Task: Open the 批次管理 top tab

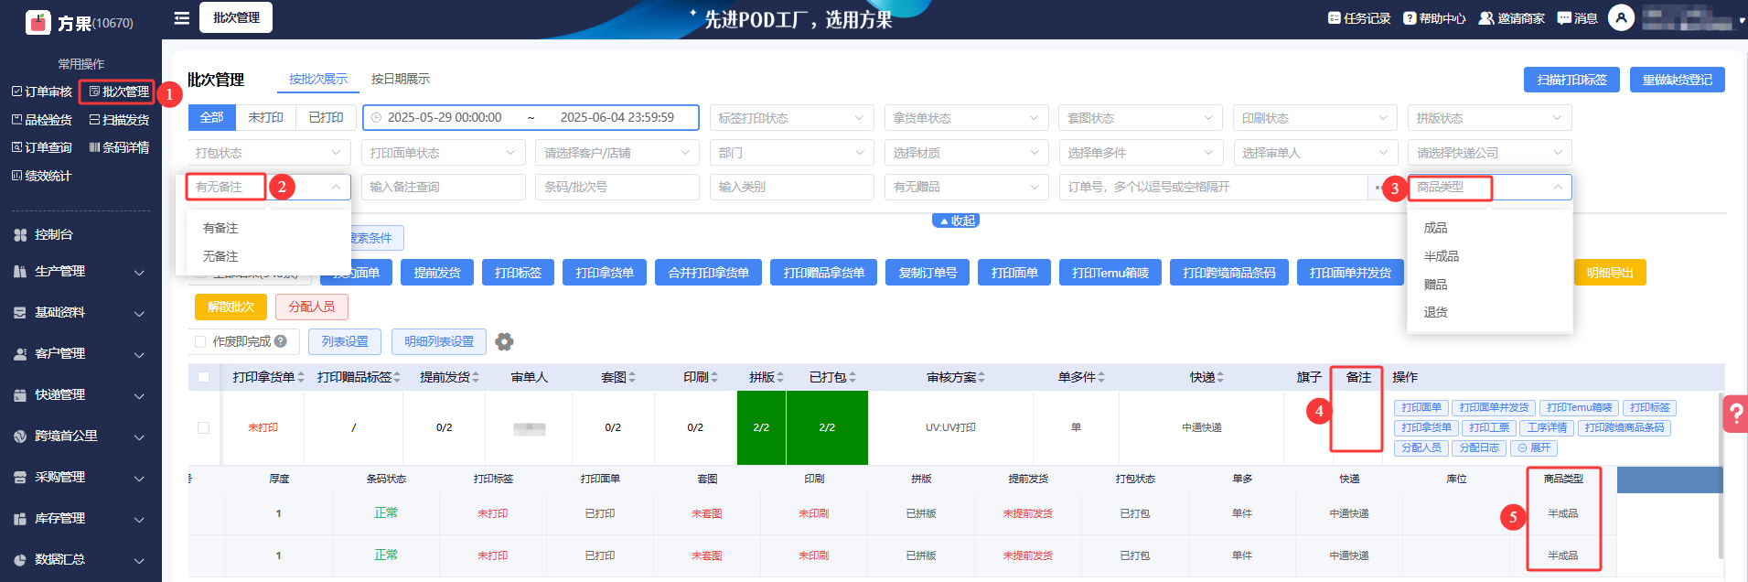Action: coord(236,17)
